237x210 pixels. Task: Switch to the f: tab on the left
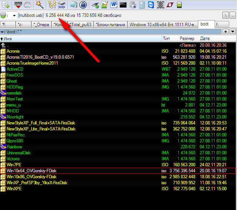click(x=7, y=25)
